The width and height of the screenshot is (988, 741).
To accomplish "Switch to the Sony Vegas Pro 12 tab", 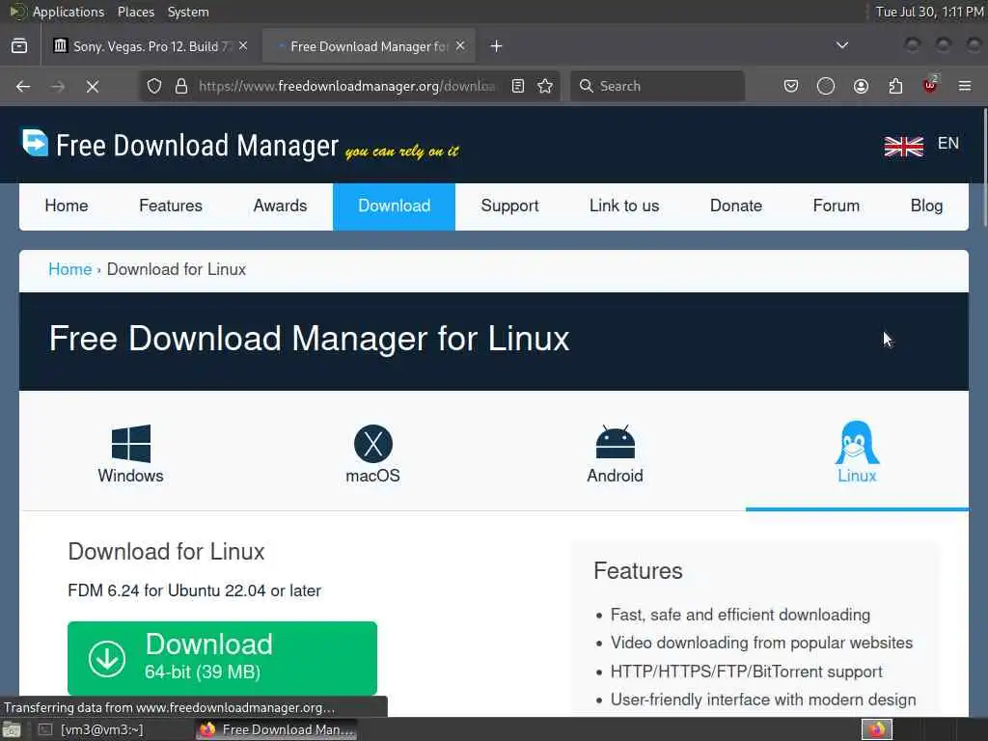I will coord(151,46).
